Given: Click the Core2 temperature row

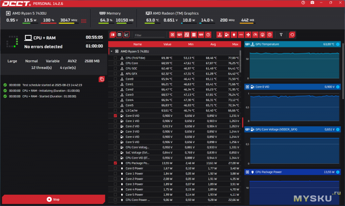Looking at the screenshot, I should [175, 90].
